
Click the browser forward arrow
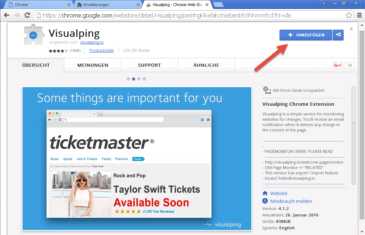[x=17, y=15]
